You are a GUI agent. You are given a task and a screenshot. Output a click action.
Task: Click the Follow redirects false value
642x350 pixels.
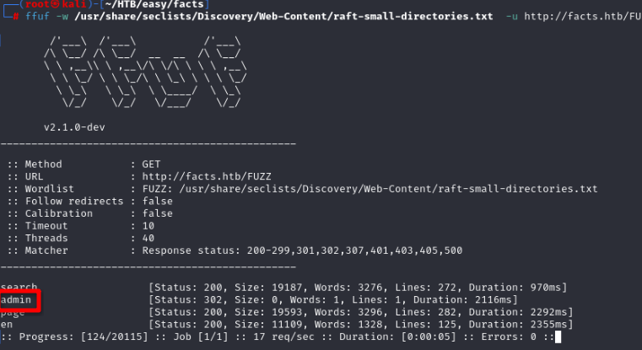[158, 201]
